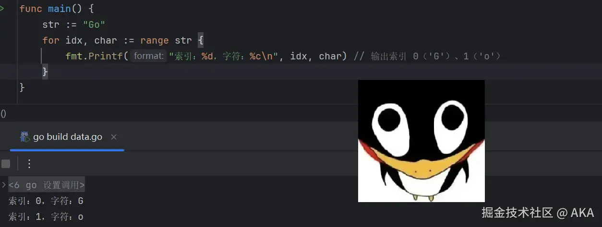
Task: Click the penguin meme image
Action: (x=421, y=141)
